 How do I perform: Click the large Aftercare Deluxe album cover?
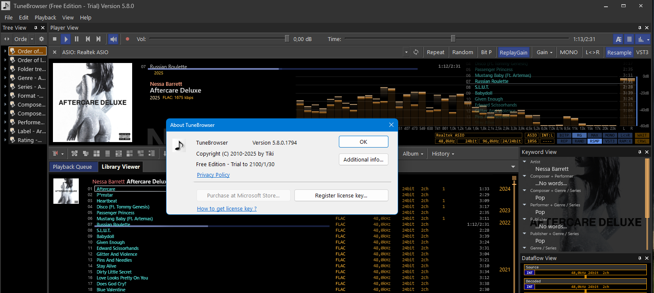pyautogui.click(x=92, y=102)
